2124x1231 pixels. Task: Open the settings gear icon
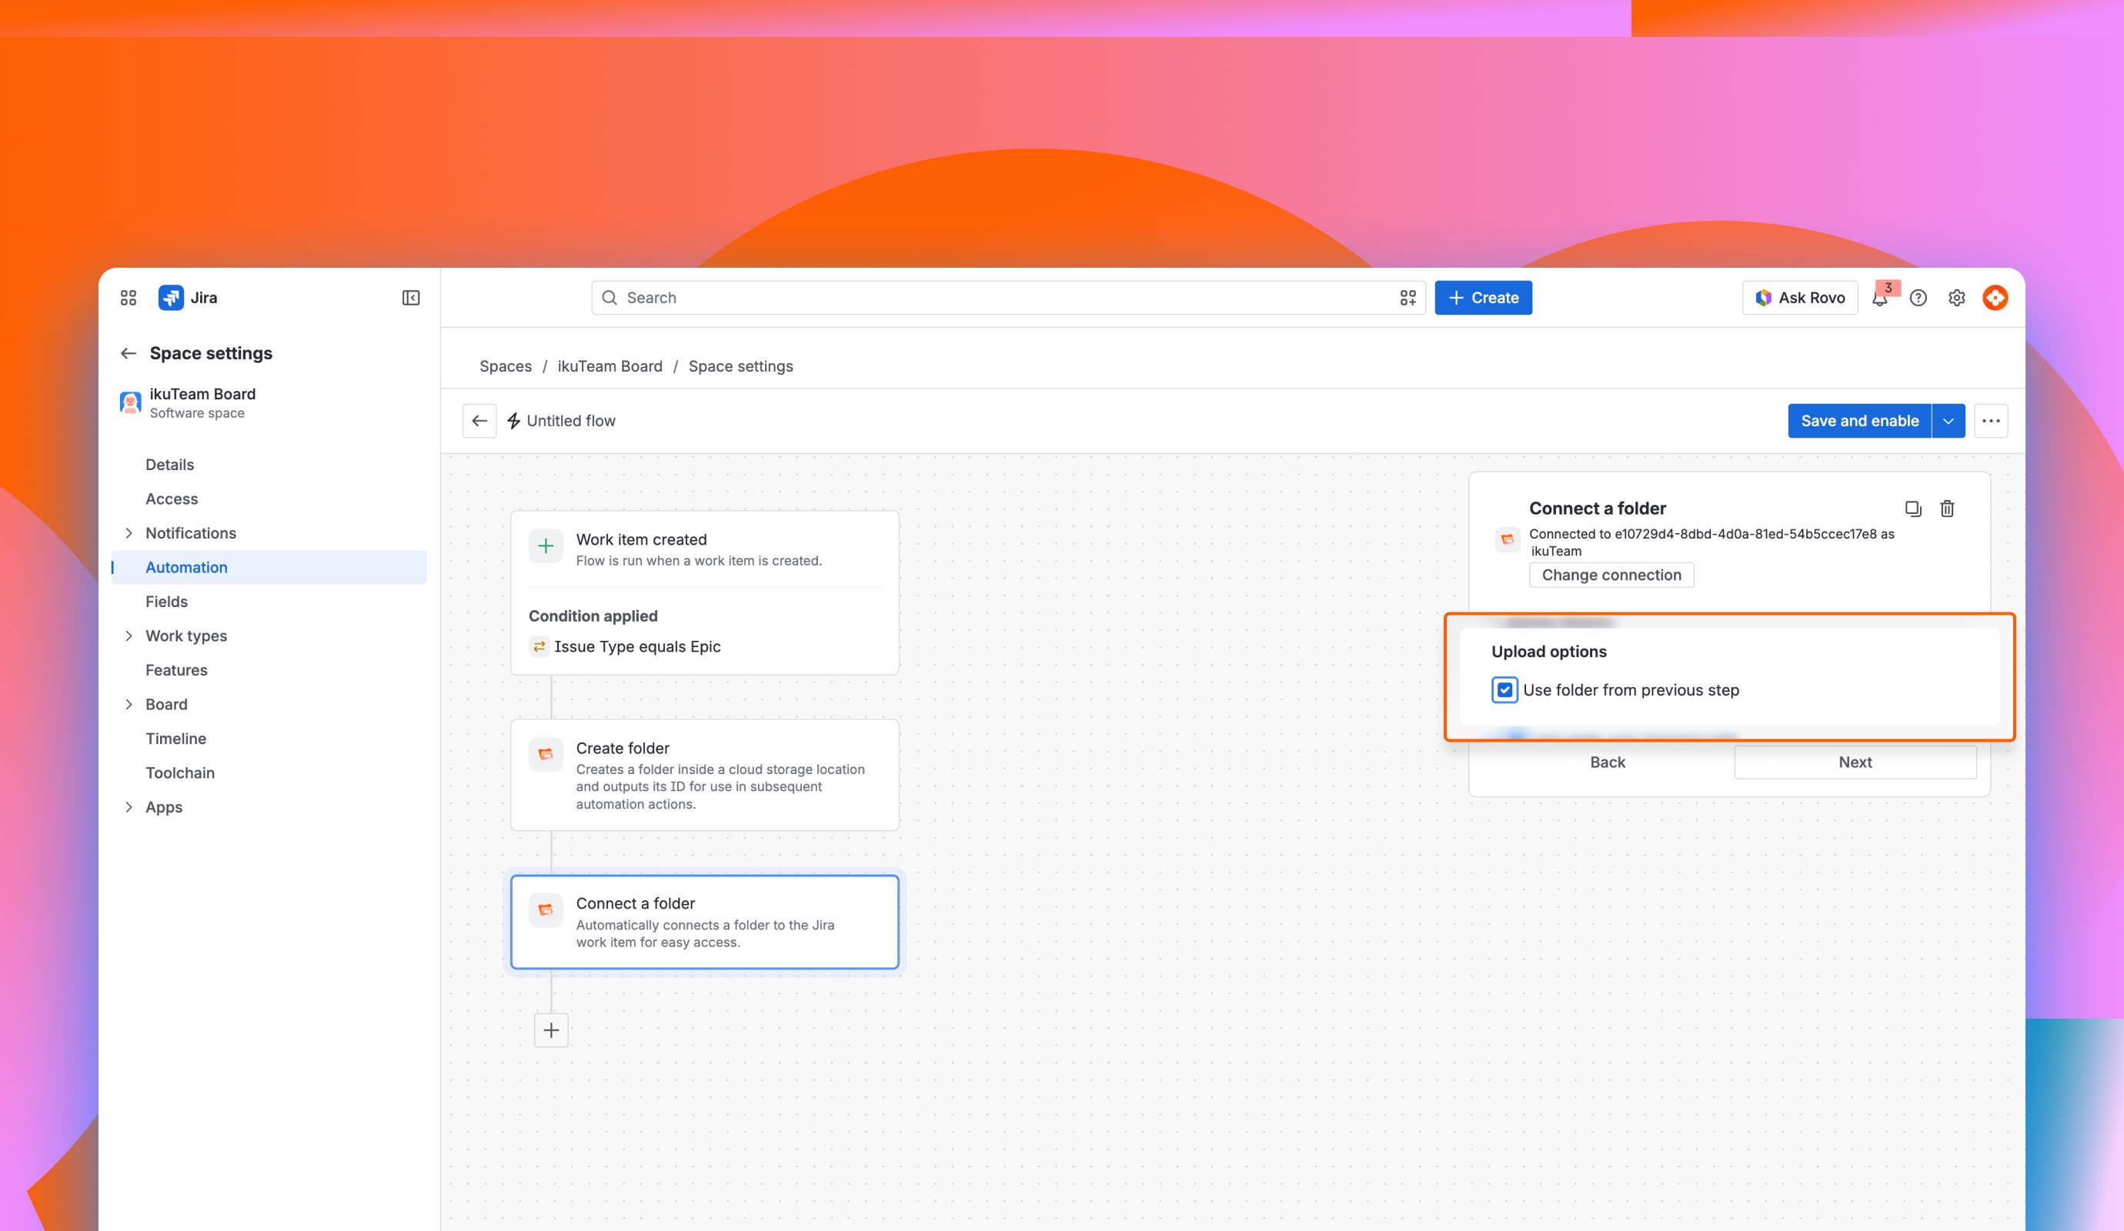click(x=1956, y=298)
